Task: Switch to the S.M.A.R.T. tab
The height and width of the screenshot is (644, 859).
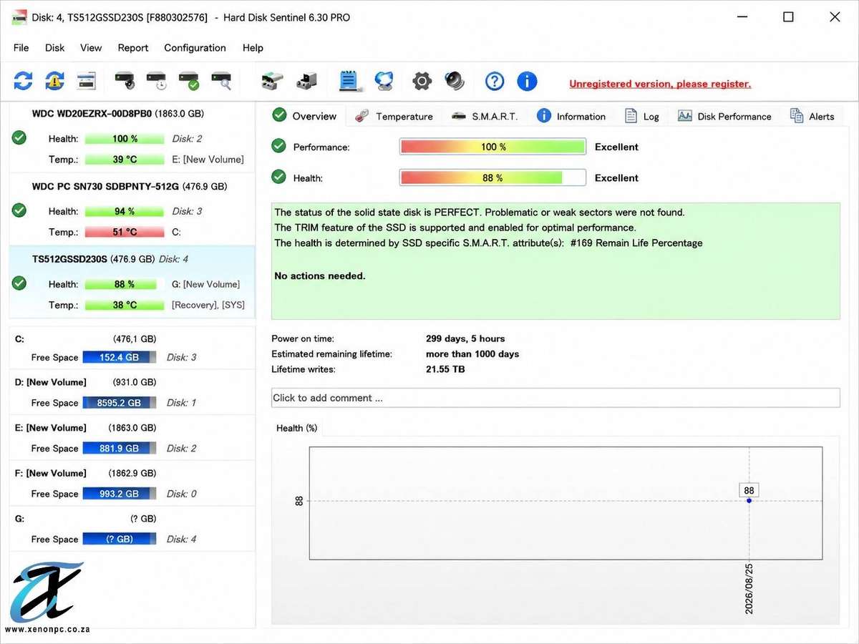Action: click(x=485, y=117)
